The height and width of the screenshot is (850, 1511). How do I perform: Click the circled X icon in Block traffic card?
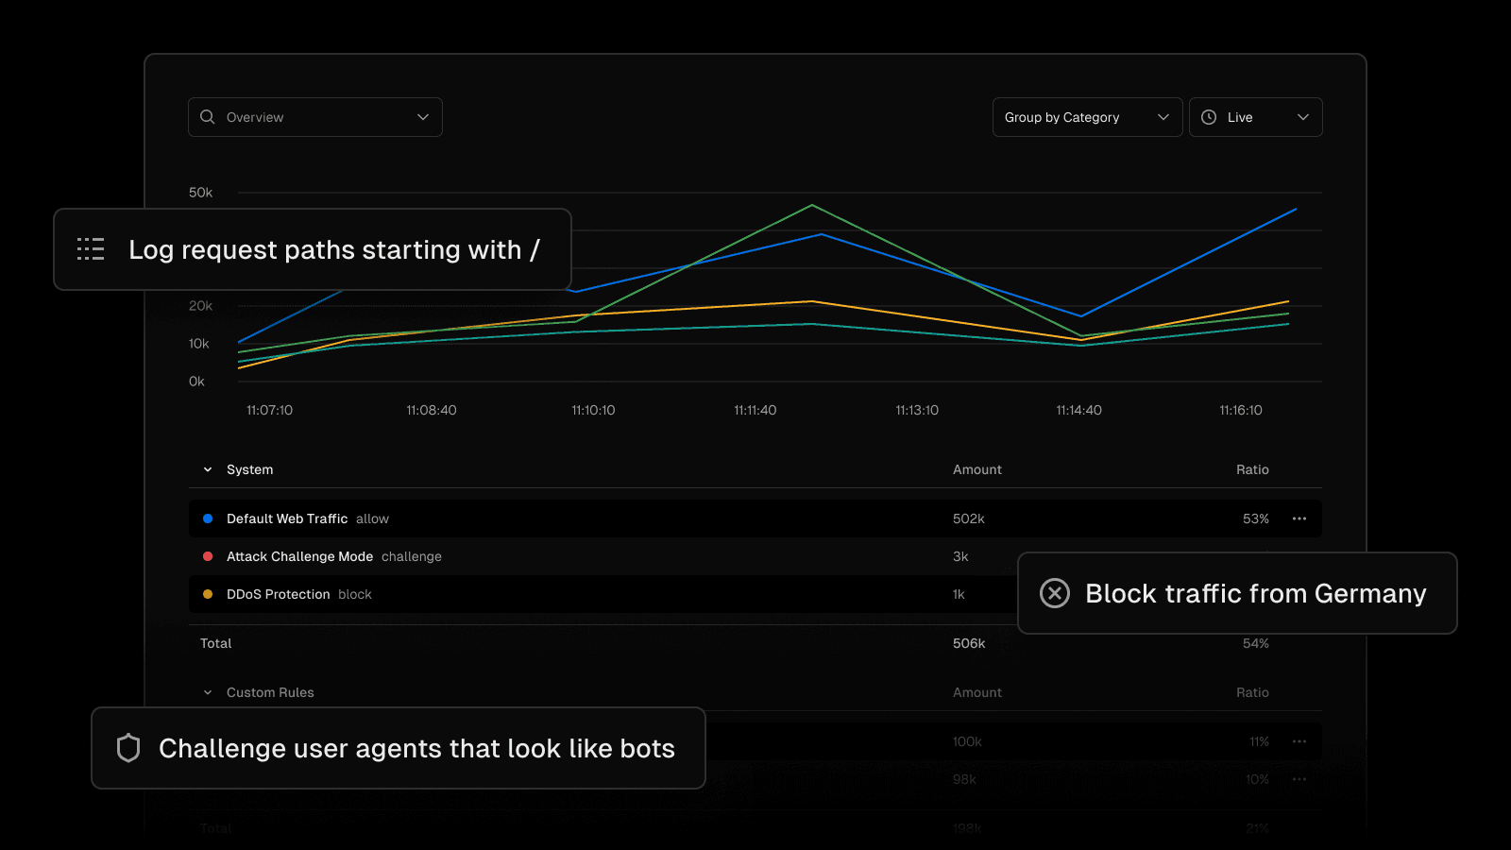point(1055,593)
